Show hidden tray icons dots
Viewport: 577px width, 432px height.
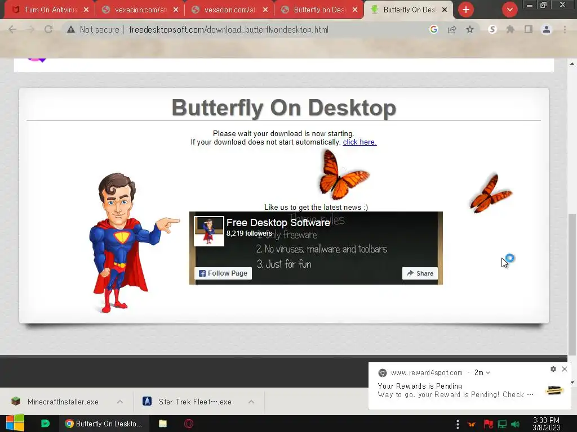pos(458,424)
